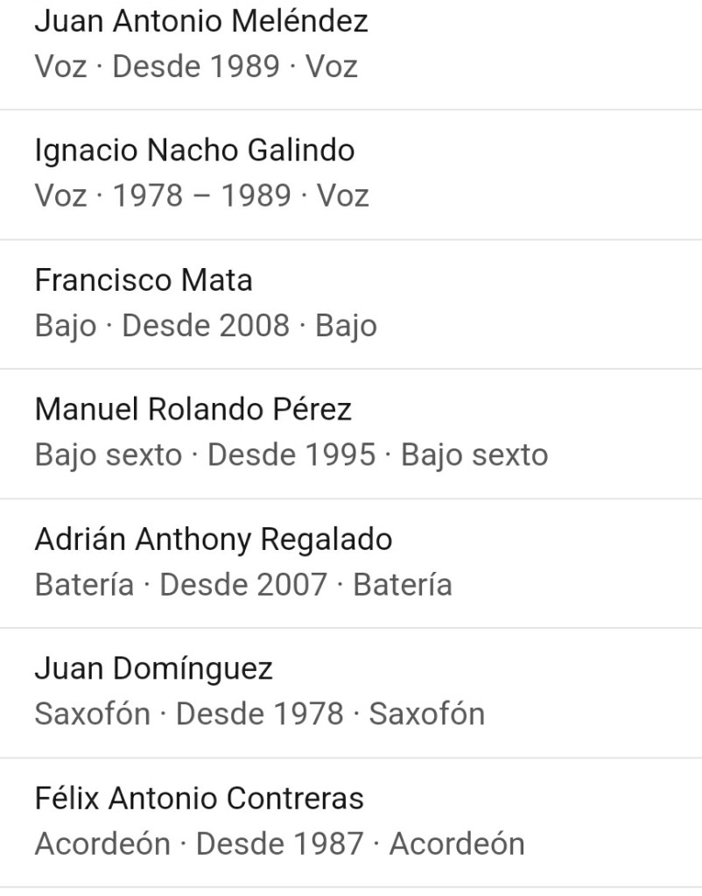
Task: Click the "Desde 1989" text under Meléndez
Action: 196,67
